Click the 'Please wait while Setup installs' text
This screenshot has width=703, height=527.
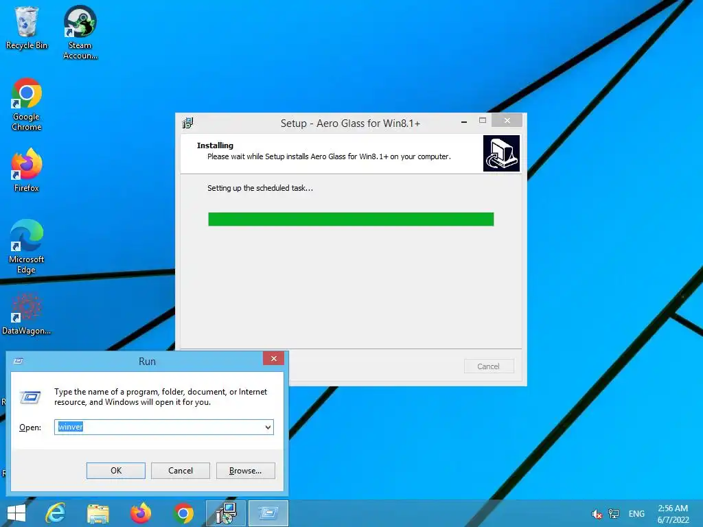coord(329,156)
